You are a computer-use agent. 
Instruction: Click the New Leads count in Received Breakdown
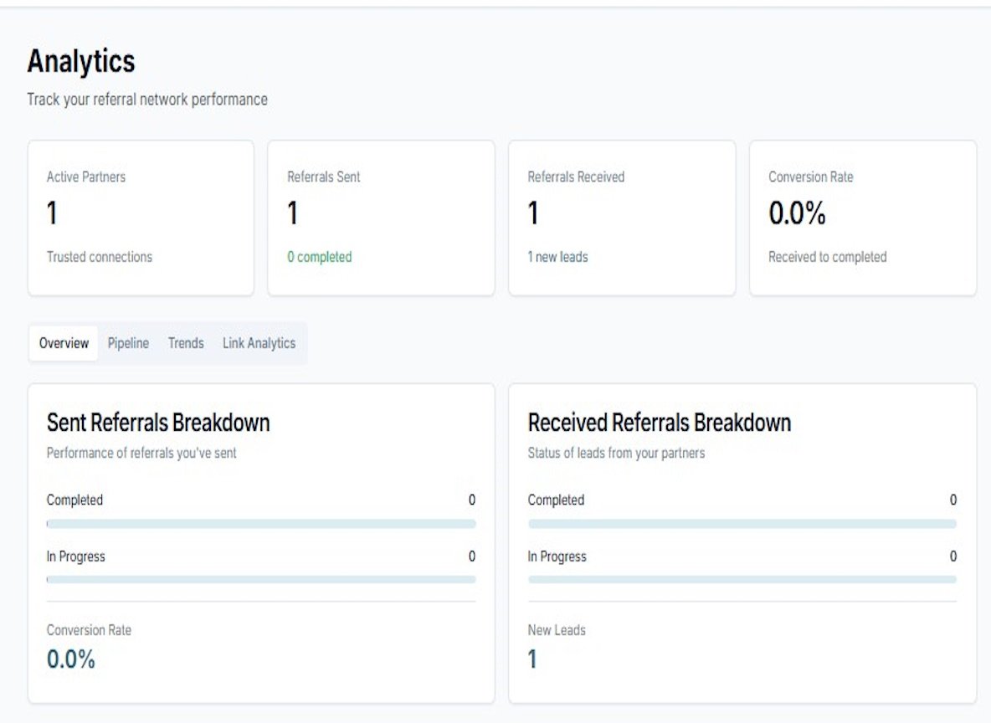point(532,659)
